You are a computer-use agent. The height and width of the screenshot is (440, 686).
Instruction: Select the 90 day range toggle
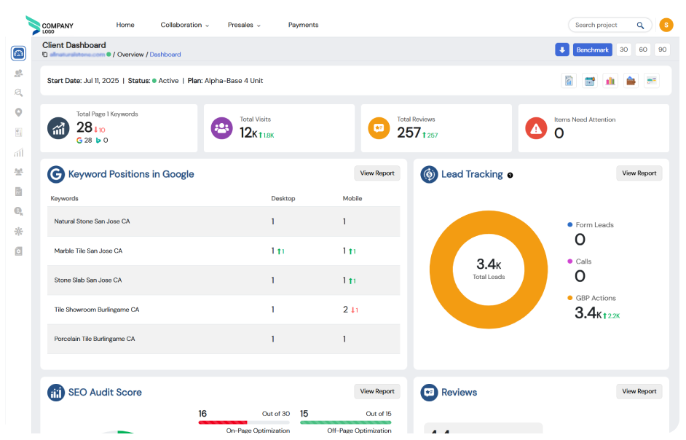[x=662, y=50]
